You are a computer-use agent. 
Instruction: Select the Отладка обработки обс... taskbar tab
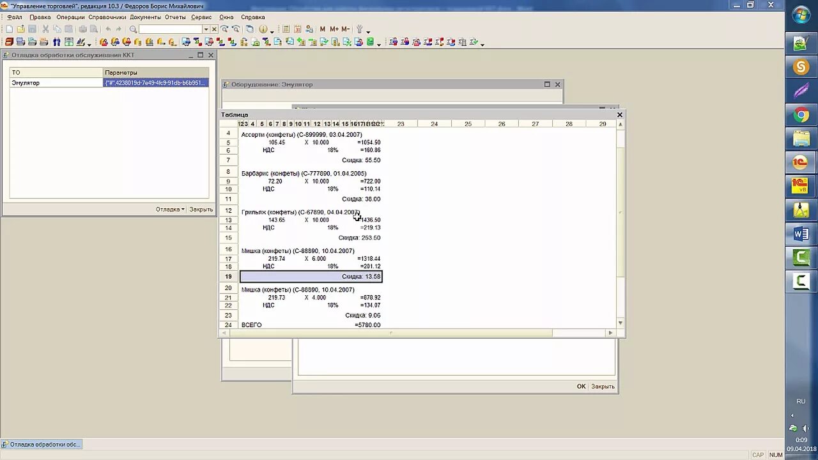click(42, 444)
